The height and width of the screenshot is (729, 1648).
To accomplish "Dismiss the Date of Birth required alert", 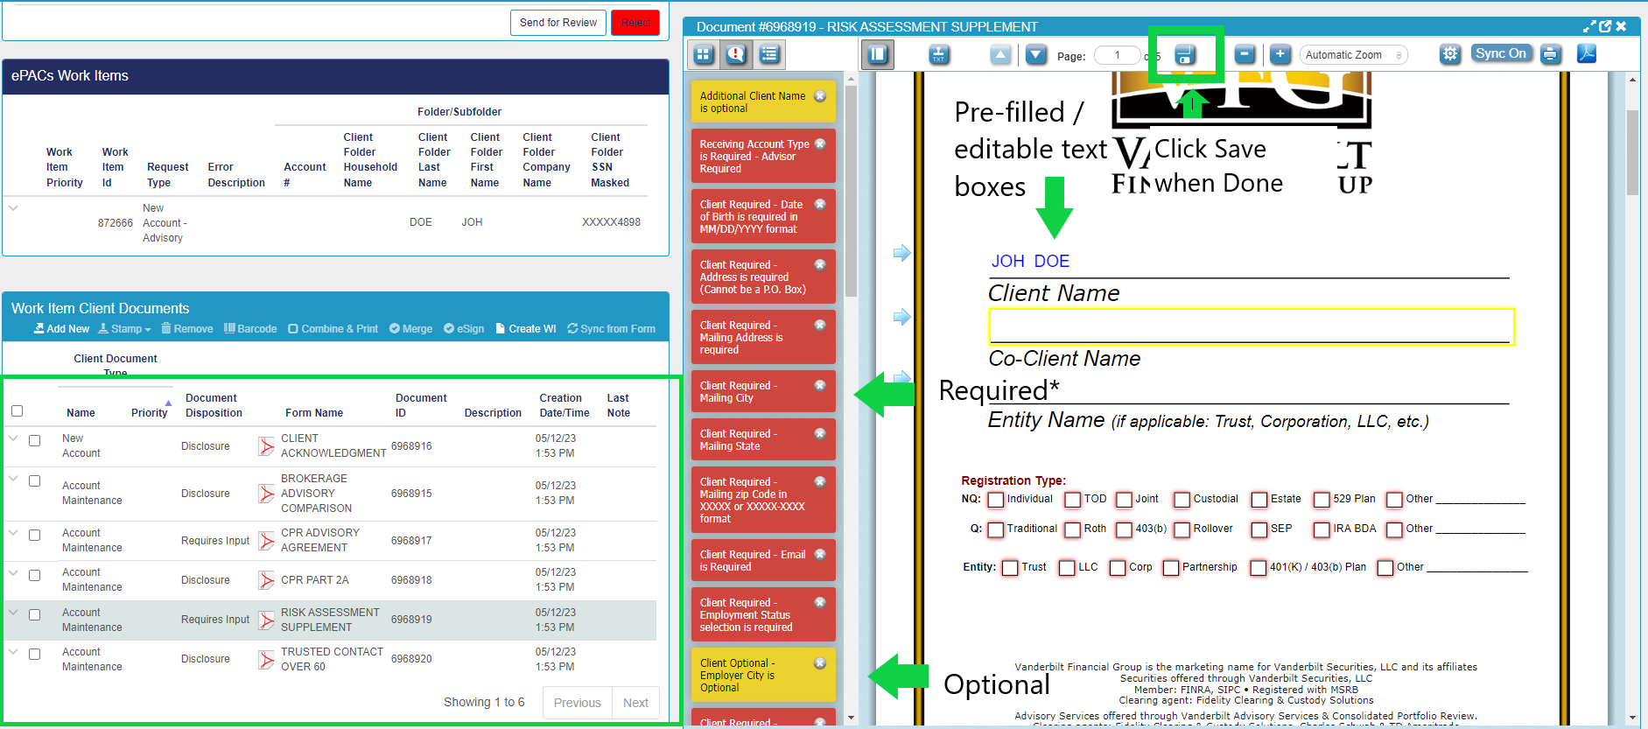I will point(820,205).
